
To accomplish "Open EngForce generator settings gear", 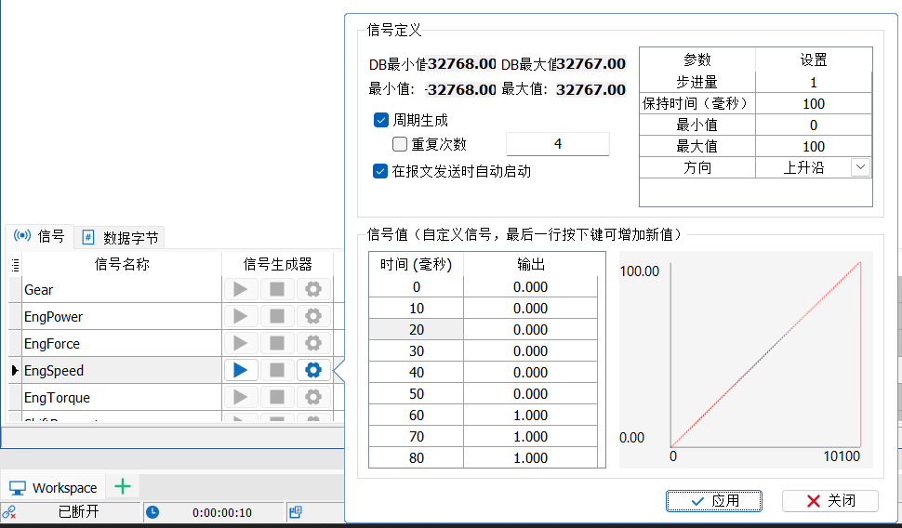I will (313, 343).
